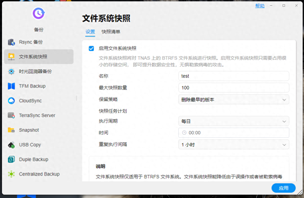Click the 应用 button
The width and height of the screenshot is (304, 198).
coord(283,188)
